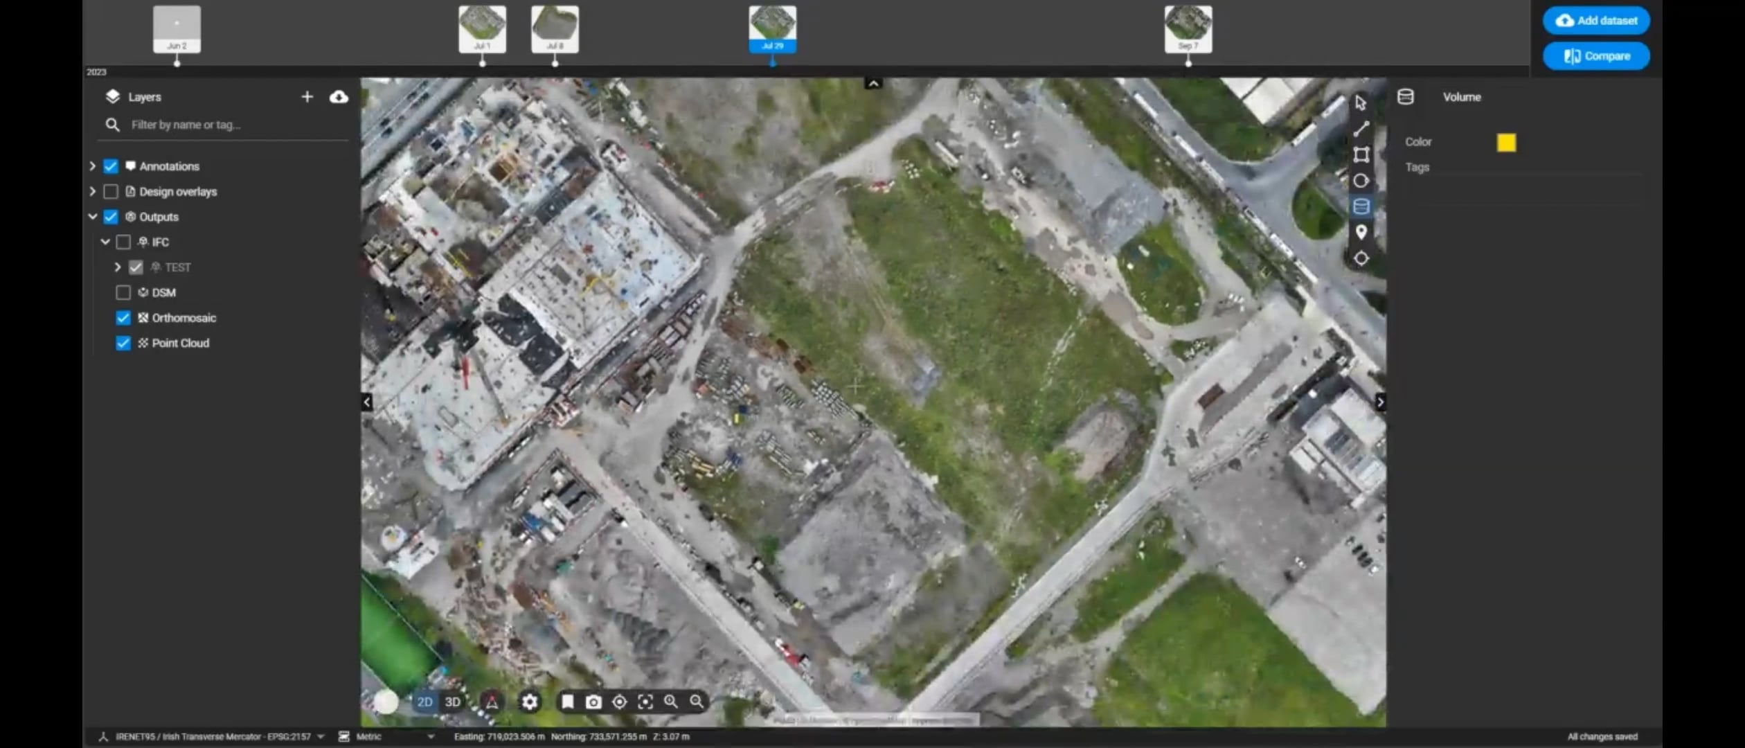The width and height of the screenshot is (1745, 748).
Task: Select the circle annotation tool
Action: point(1361,181)
